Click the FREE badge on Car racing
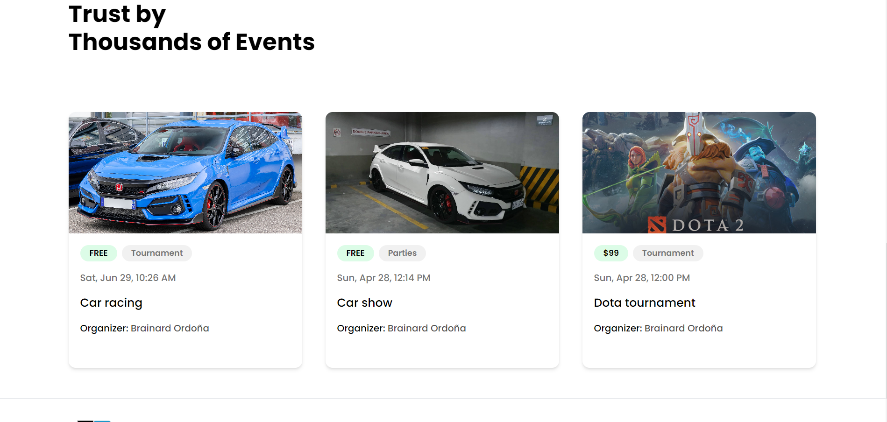This screenshot has height=422, width=887. click(99, 253)
